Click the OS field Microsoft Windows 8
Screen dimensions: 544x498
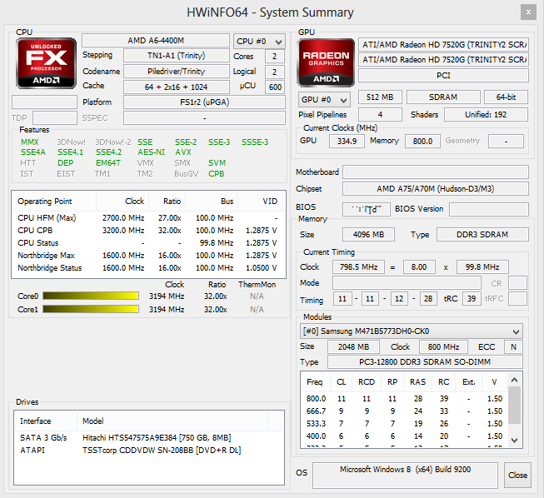tap(405, 475)
